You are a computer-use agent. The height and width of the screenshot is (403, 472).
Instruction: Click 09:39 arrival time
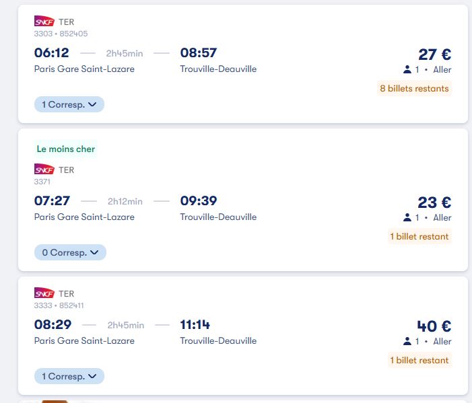pos(199,200)
